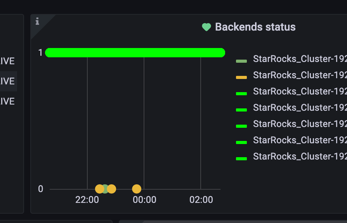Click the heart icon beside Backends status

pyautogui.click(x=206, y=27)
